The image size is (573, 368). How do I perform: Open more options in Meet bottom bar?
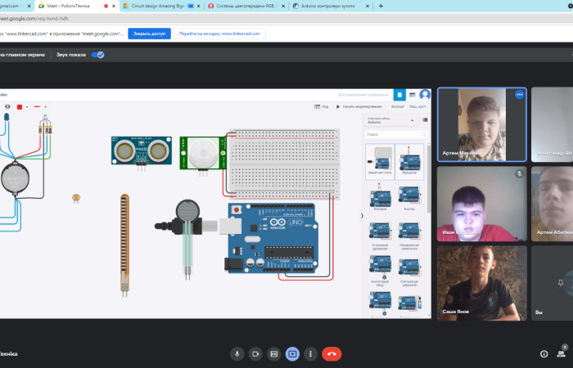tap(310, 353)
